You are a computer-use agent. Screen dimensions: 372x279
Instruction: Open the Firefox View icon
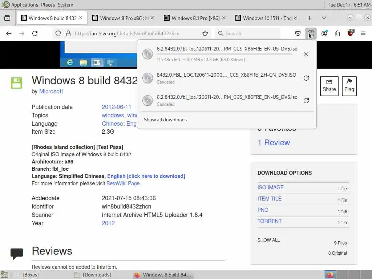7,18
